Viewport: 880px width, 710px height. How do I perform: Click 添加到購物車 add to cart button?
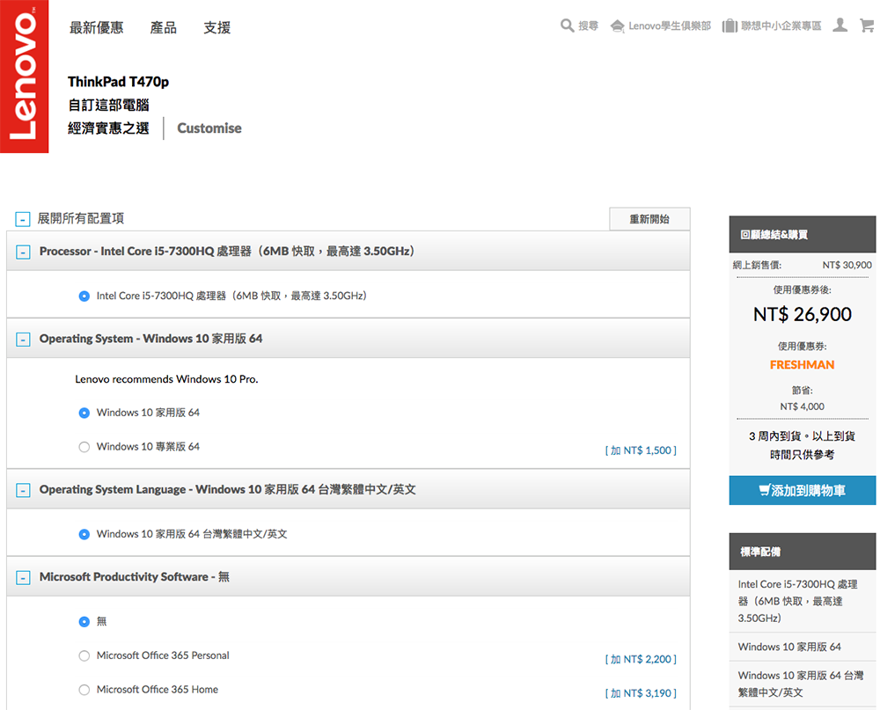tap(802, 491)
